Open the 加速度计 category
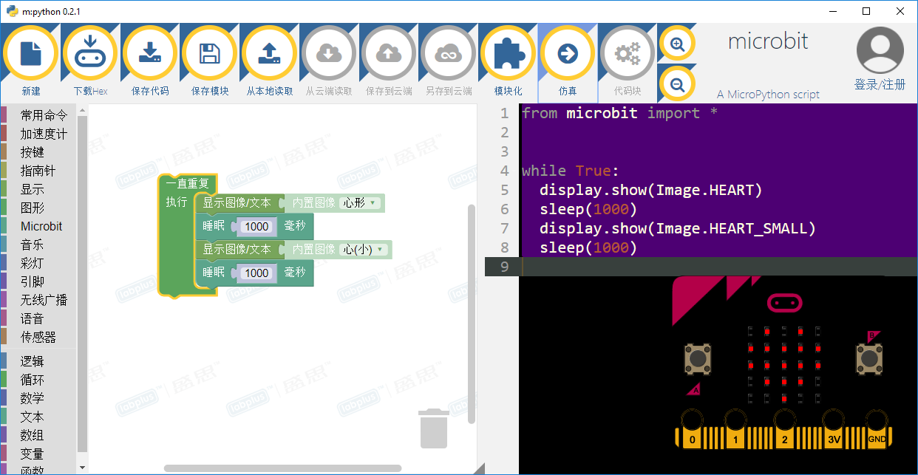The image size is (918, 475). [44, 134]
